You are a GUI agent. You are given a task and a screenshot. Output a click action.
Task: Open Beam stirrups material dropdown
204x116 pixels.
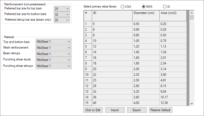53,54
